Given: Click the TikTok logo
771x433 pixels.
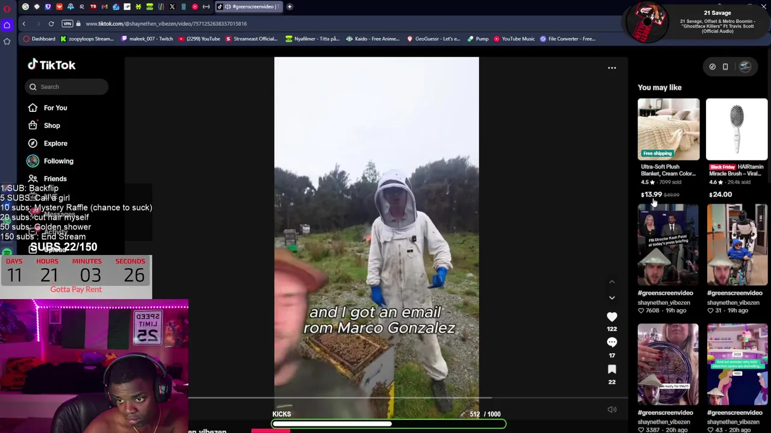Looking at the screenshot, I should [52, 65].
